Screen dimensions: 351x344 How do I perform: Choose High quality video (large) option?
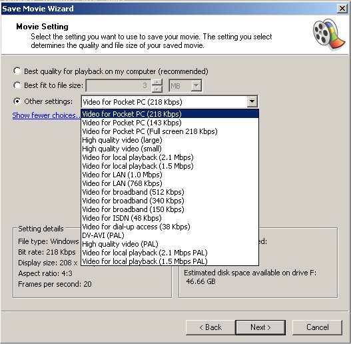click(170, 140)
